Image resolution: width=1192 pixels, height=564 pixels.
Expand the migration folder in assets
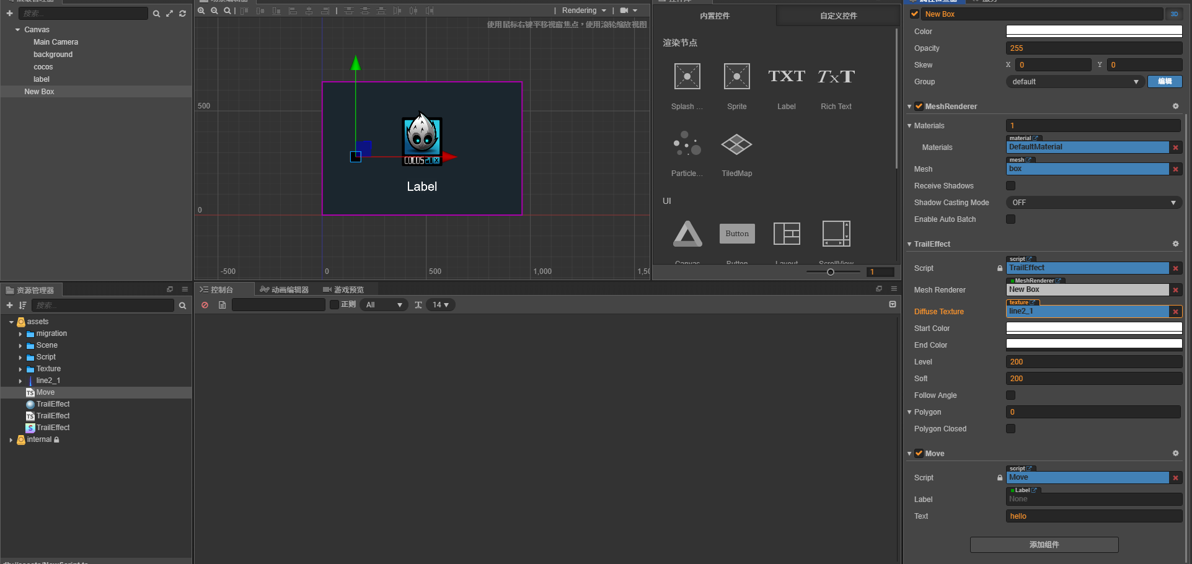[20, 333]
